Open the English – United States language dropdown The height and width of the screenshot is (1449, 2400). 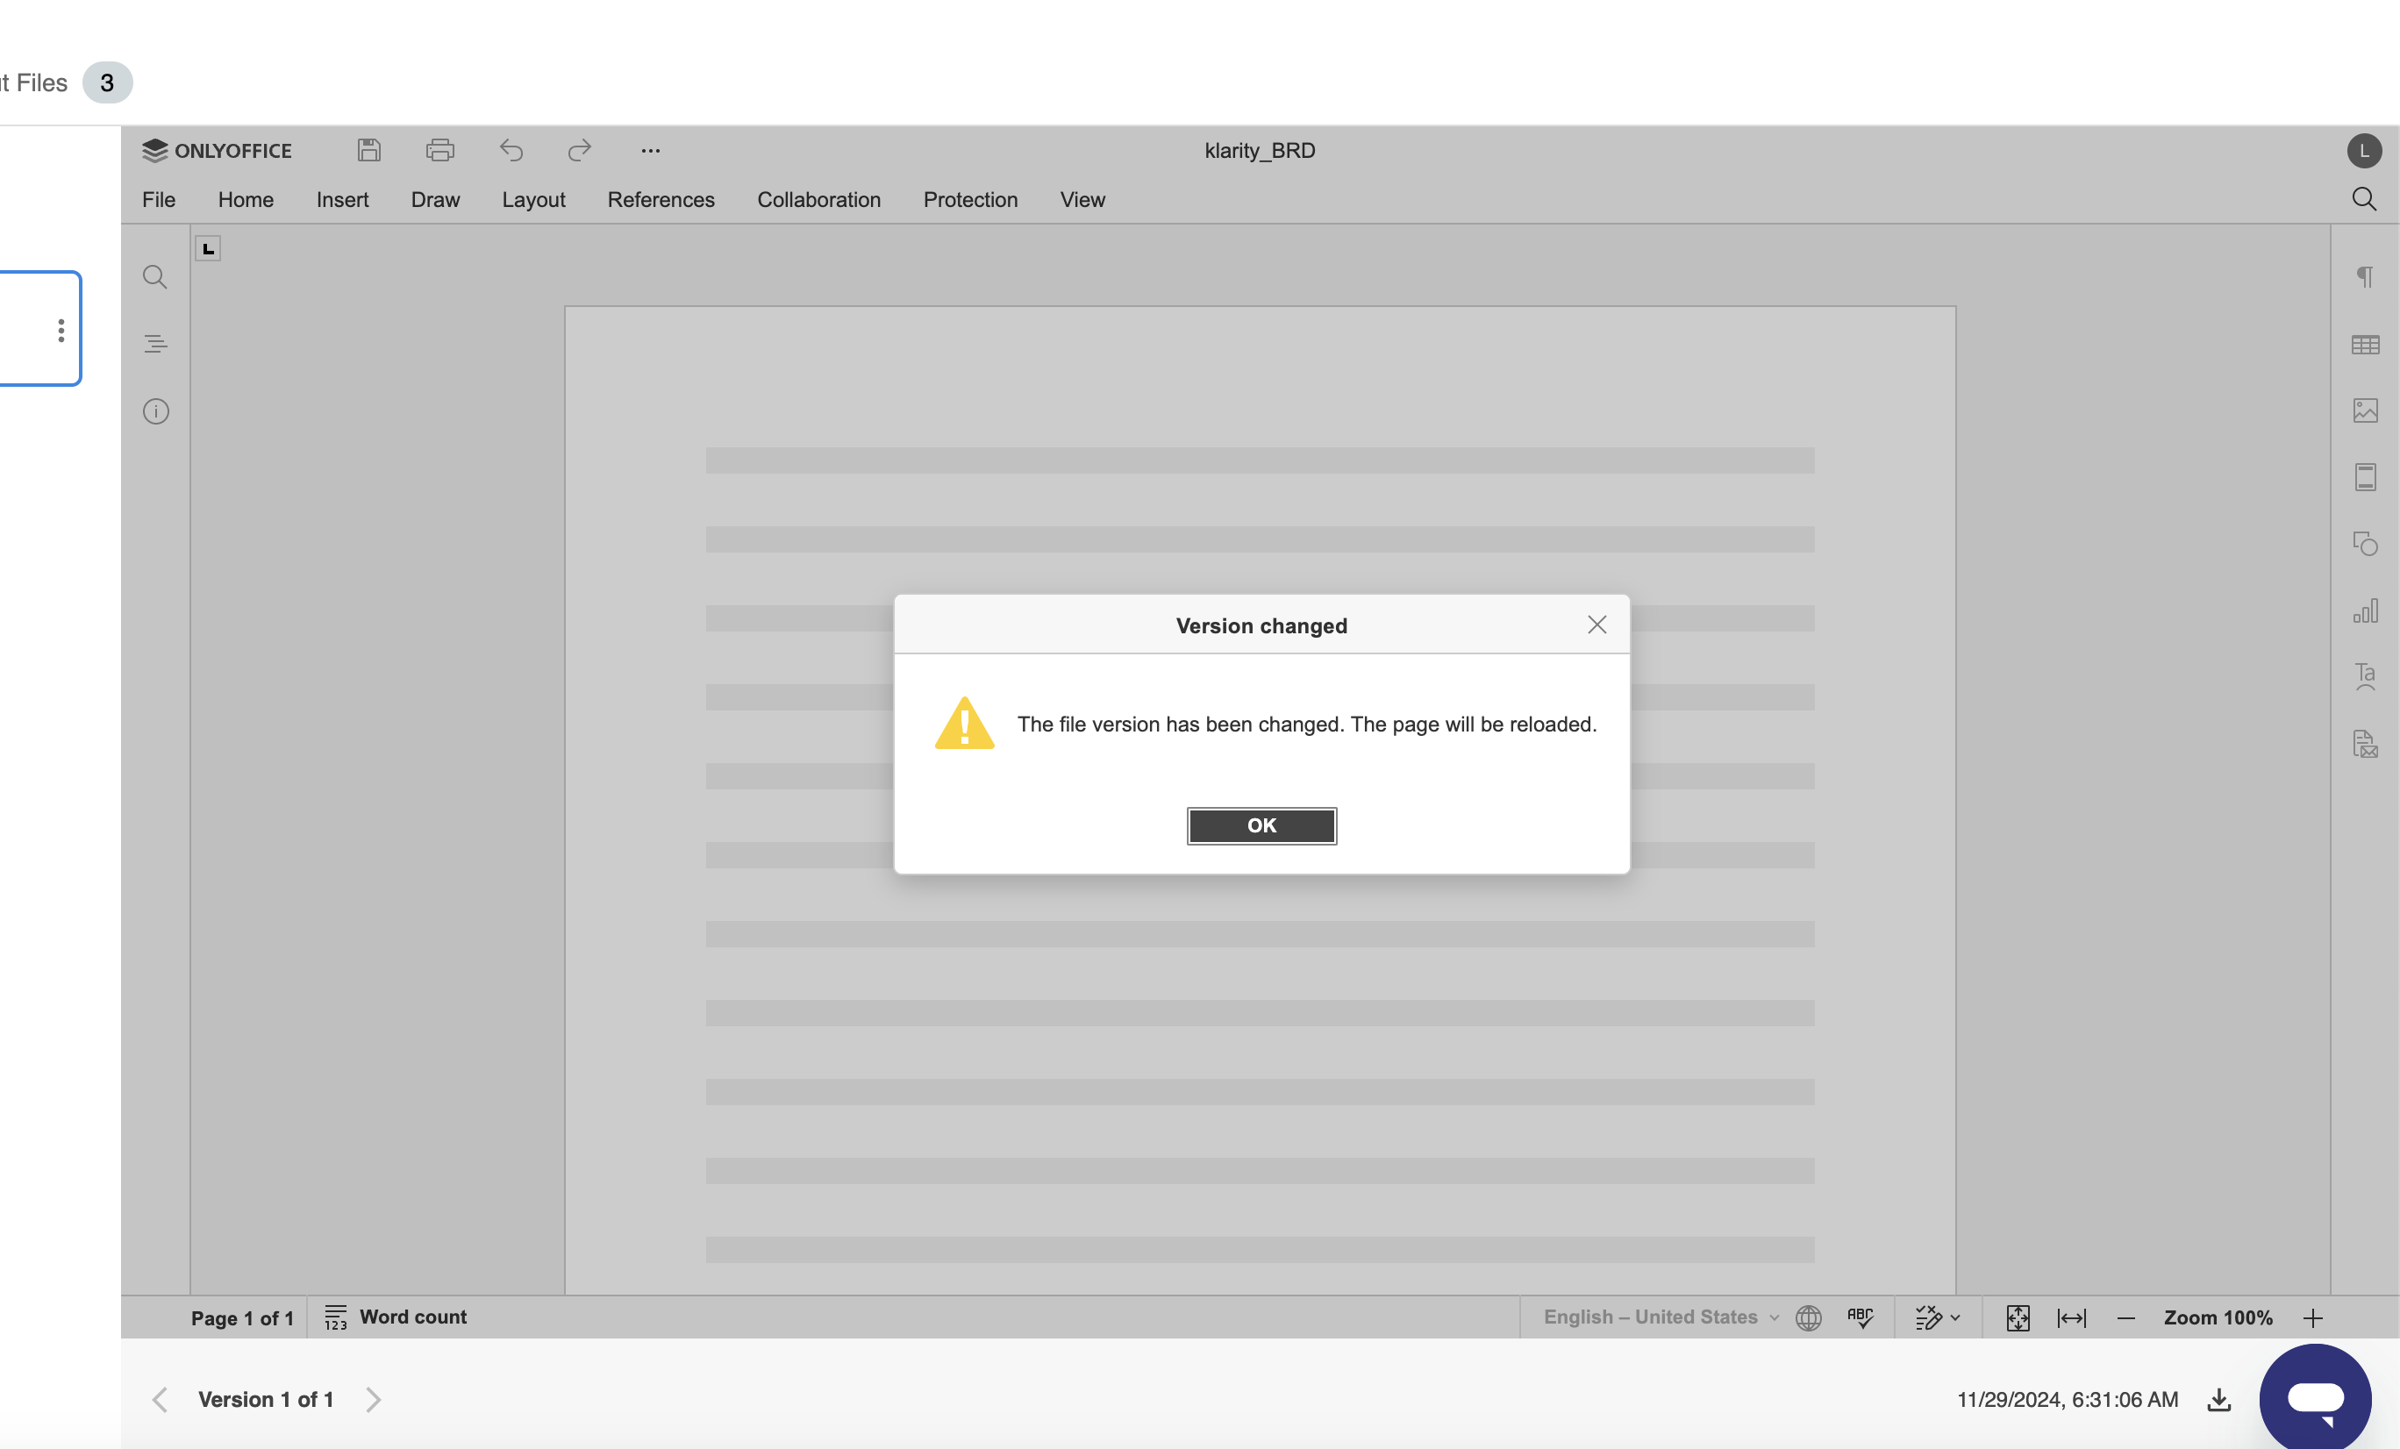(x=1661, y=1317)
